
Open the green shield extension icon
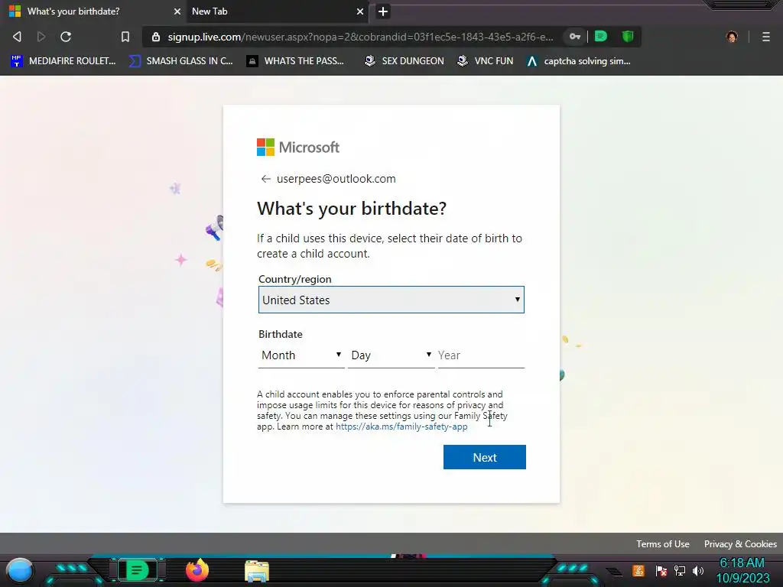(x=628, y=37)
